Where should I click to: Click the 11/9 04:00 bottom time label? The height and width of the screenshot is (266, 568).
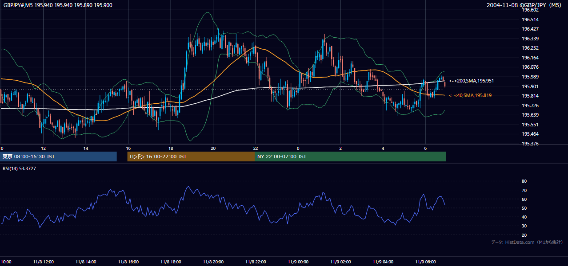[383, 262]
